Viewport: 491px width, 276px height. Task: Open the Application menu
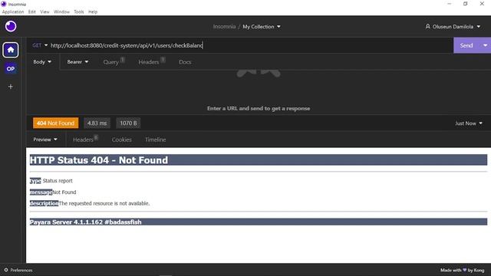click(x=13, y=12)
